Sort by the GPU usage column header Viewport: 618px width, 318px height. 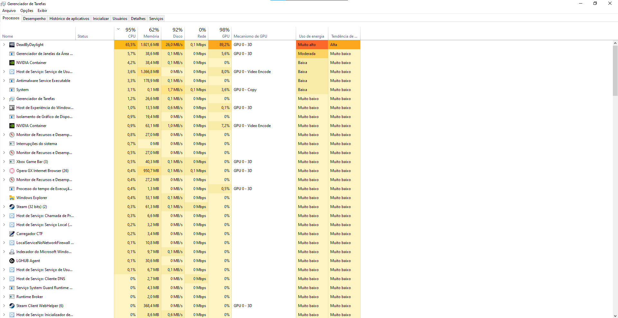click(220, 33)
